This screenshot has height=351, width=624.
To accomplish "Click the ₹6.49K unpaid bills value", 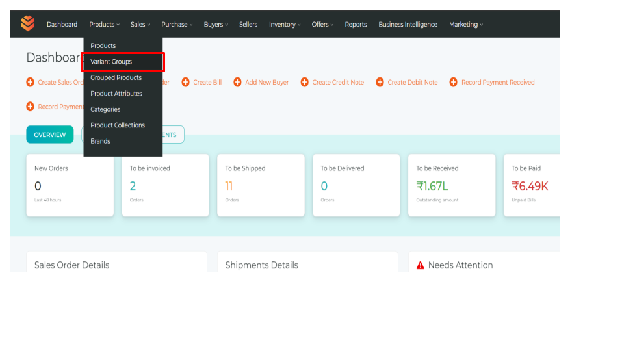I will pyautogui.click(x=530, y=186).
